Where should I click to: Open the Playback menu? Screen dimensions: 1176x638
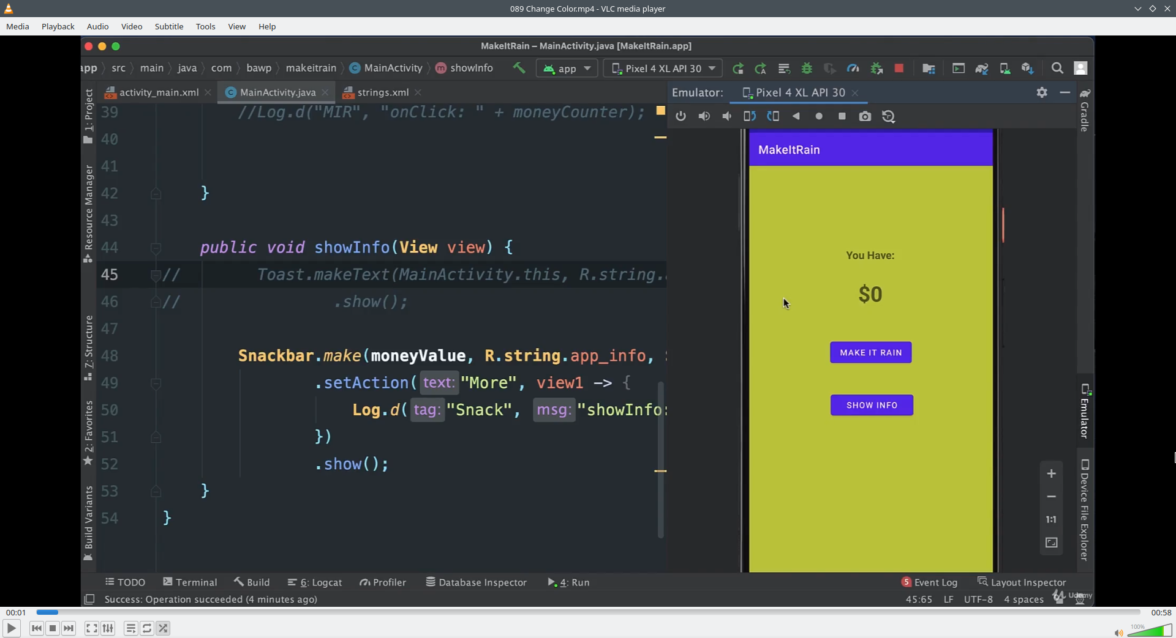pyautogui.click(x=58, y=26)
